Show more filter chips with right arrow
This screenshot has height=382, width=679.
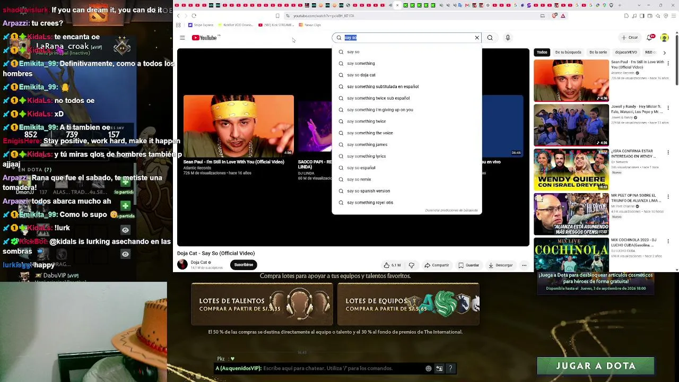click(664, 53)
